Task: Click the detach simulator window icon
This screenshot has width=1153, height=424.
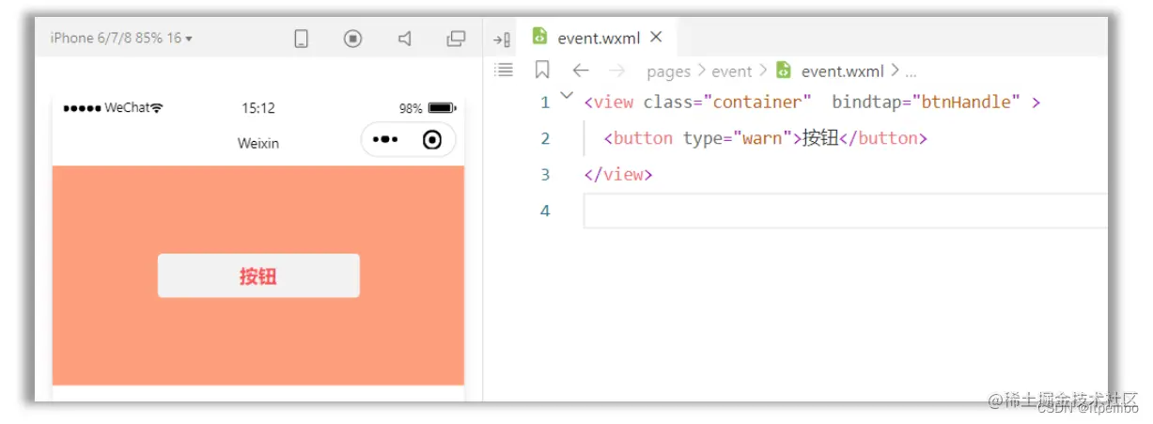Action: tap(456, 39)
